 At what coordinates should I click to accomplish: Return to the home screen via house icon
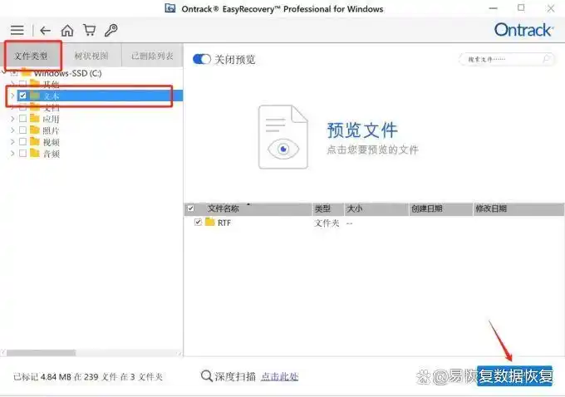pyautogui.click(x=67, y=30)
